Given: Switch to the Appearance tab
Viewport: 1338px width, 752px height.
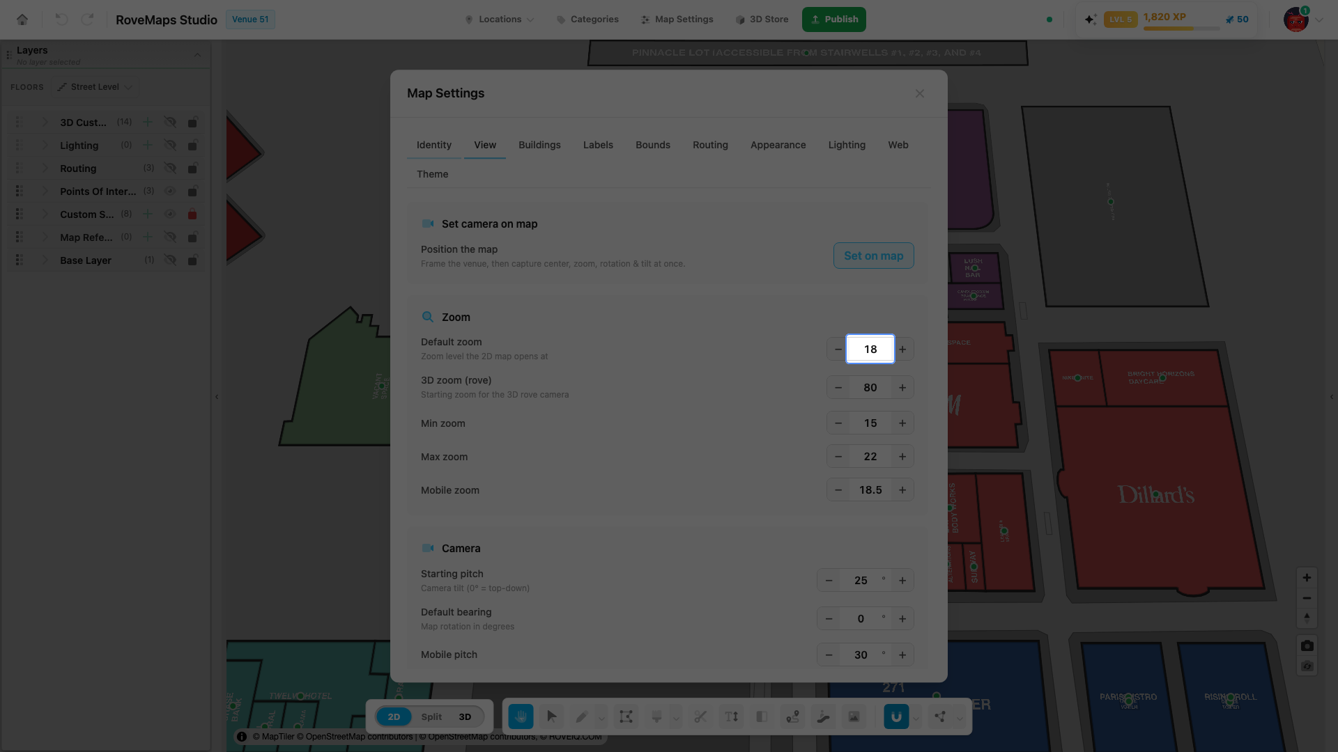Looking at the screenshot, I should [x=778, y=145].
